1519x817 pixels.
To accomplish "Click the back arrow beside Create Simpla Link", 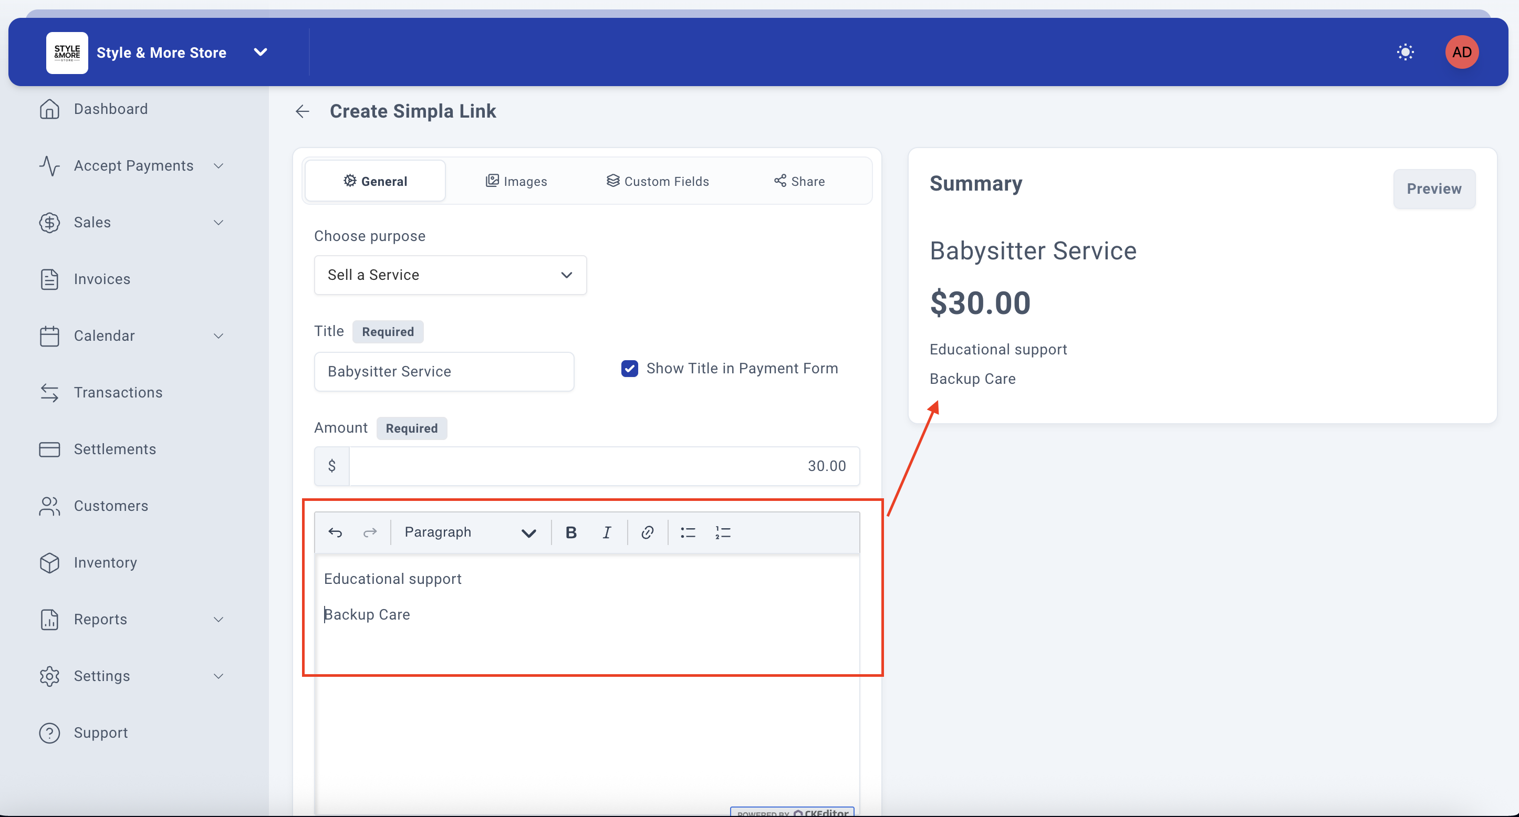I will (303, 111).
